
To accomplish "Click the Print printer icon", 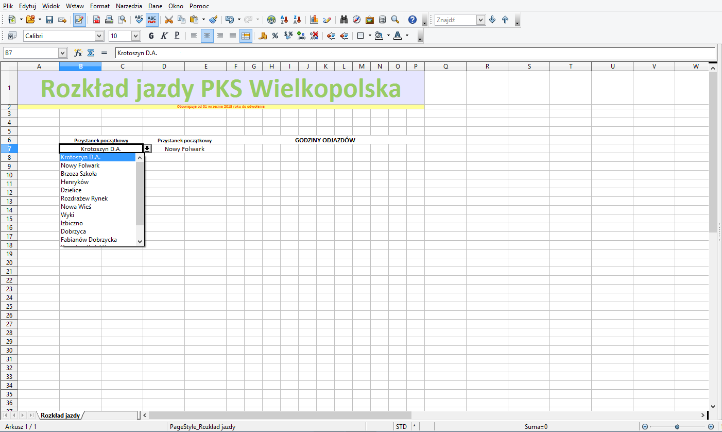I will click(x=109, y=20).
